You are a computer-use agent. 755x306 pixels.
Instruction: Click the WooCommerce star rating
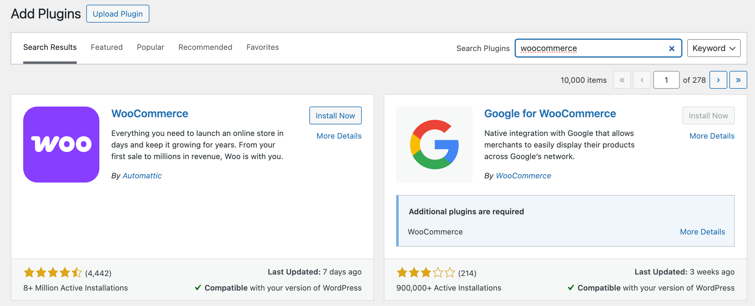click(x=53, y=272)
